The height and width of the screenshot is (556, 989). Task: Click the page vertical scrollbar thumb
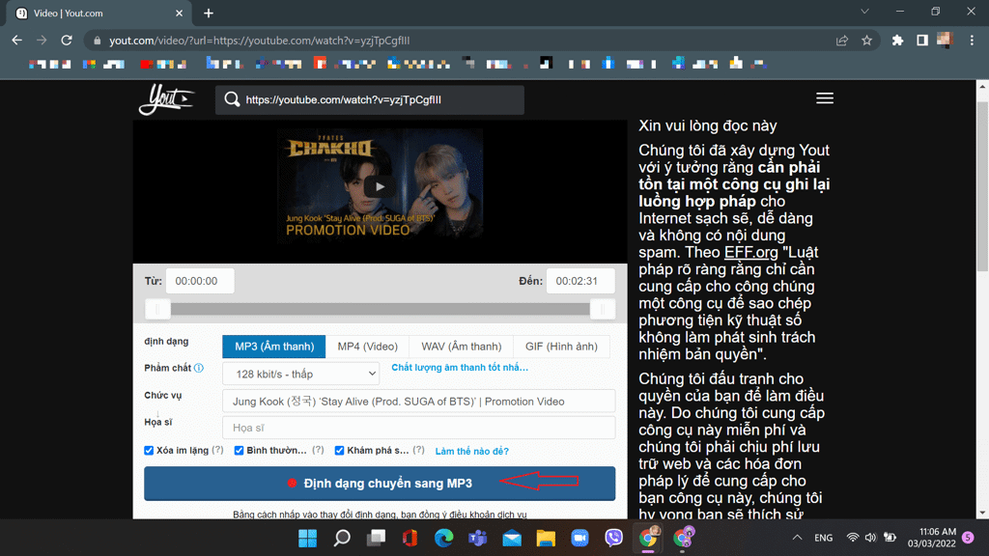pos(982,186)
